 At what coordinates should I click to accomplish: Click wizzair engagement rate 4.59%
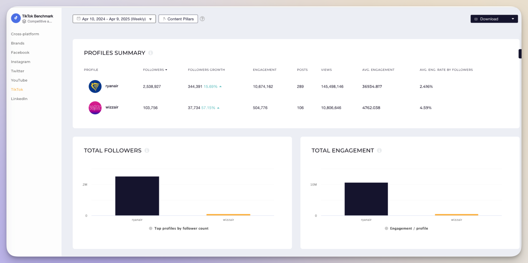pos(425,108)
